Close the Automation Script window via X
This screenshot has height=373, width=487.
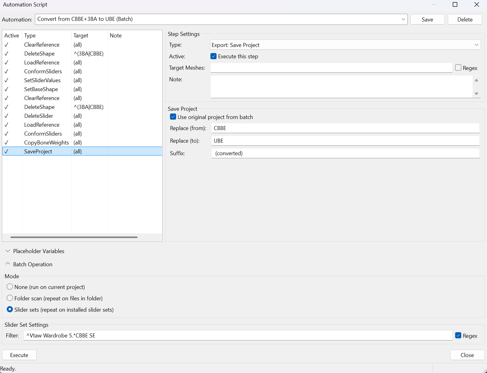pyautogui.click(x=477, y=5)
